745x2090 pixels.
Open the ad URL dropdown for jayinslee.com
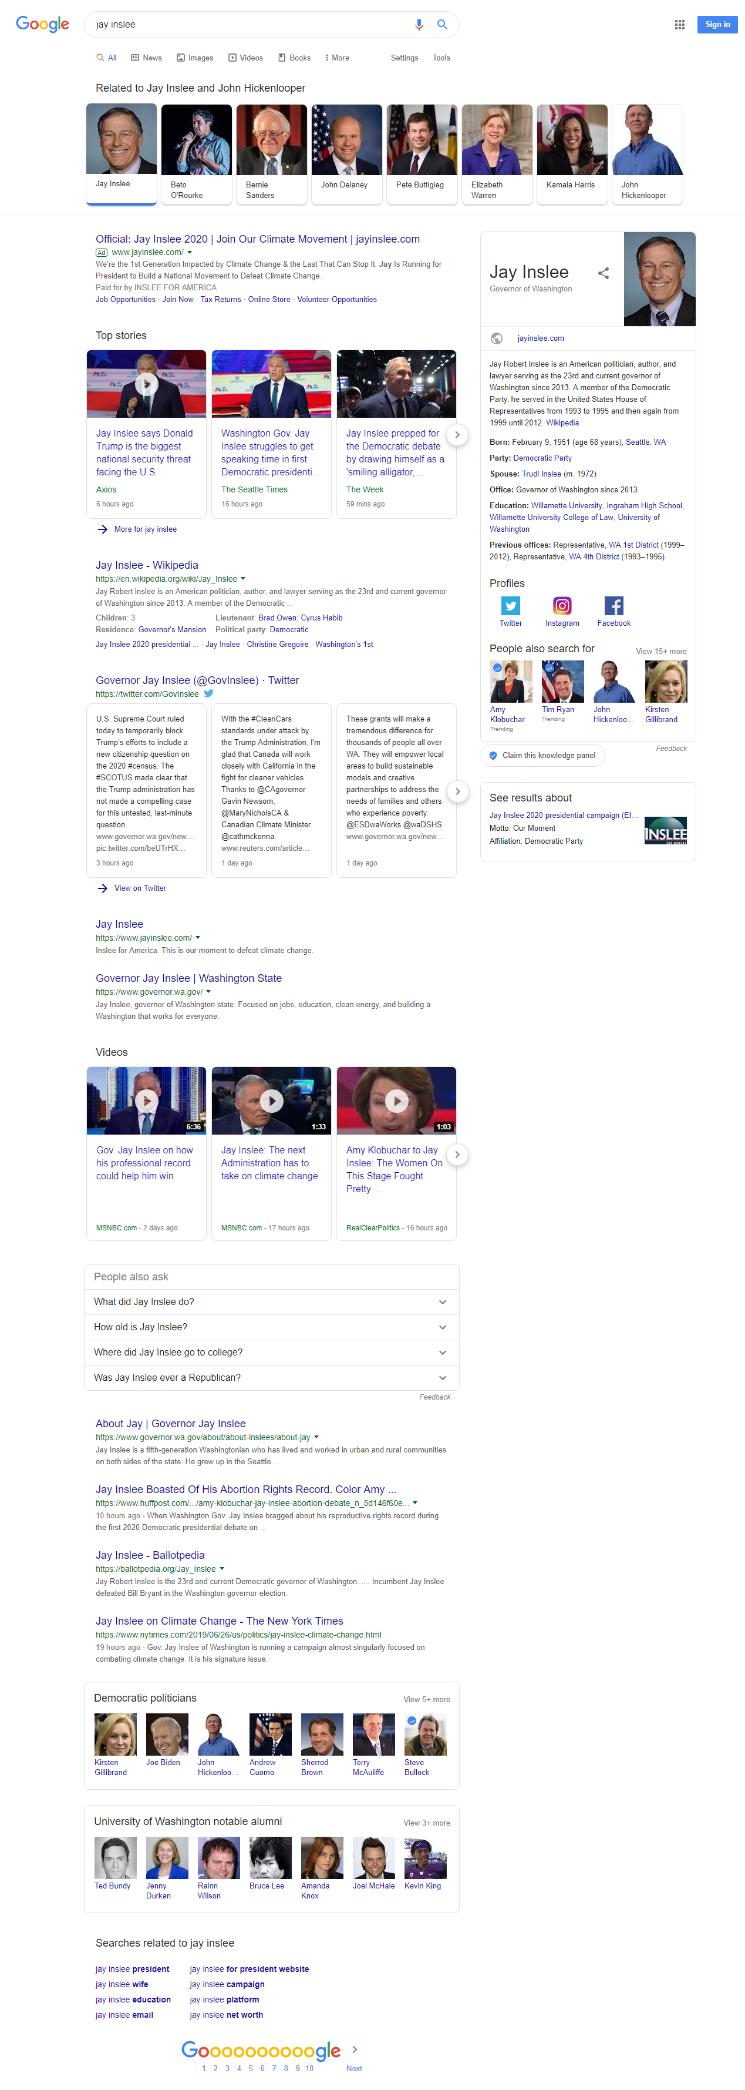click(190, 252)
